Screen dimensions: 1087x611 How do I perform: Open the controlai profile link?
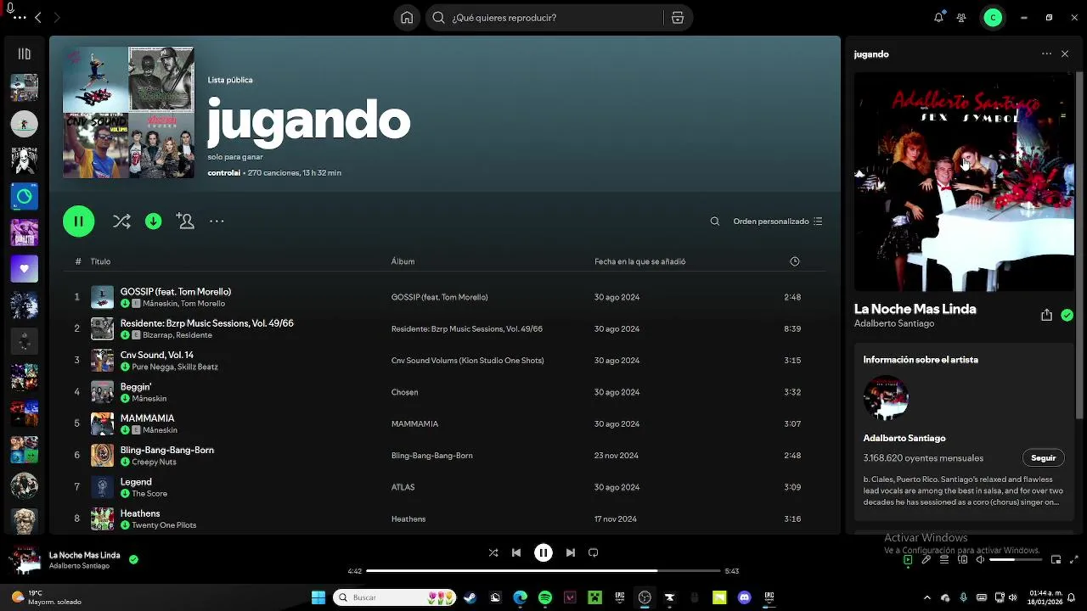point(223,173)
